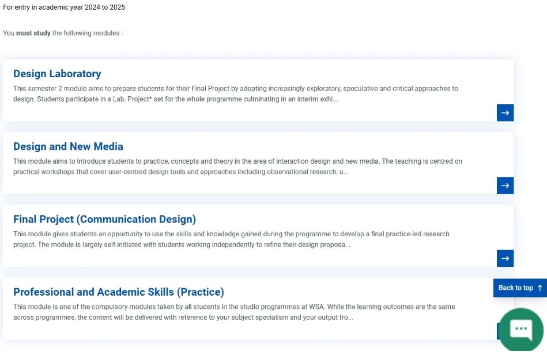The height and width of the screenshot is (355, 547).
Task: Open Final Project module using arrow icon
Action: (x=505, y=258)
